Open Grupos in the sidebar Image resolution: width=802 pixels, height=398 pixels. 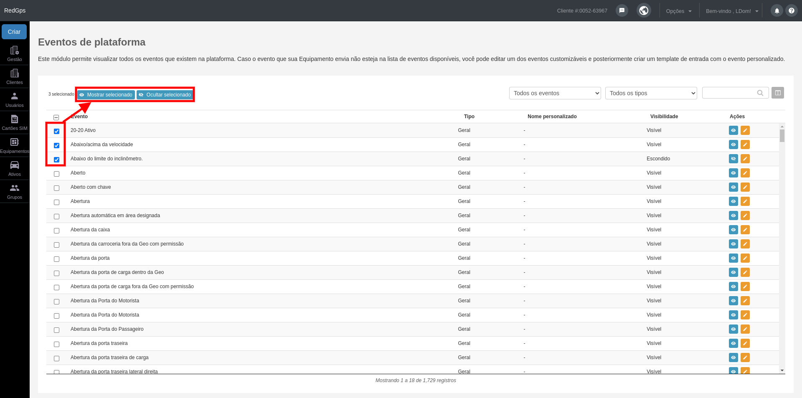[15, 191]
